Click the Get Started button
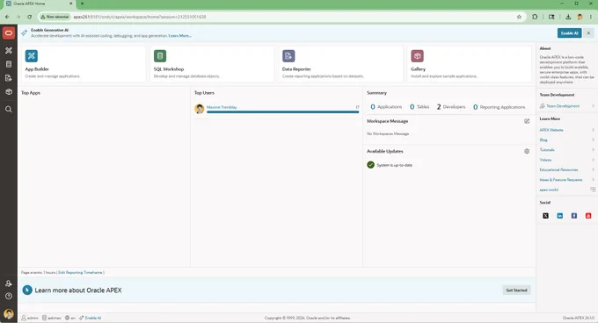The height and width of the screenshot is (323, 598). [x=516, y=290]
